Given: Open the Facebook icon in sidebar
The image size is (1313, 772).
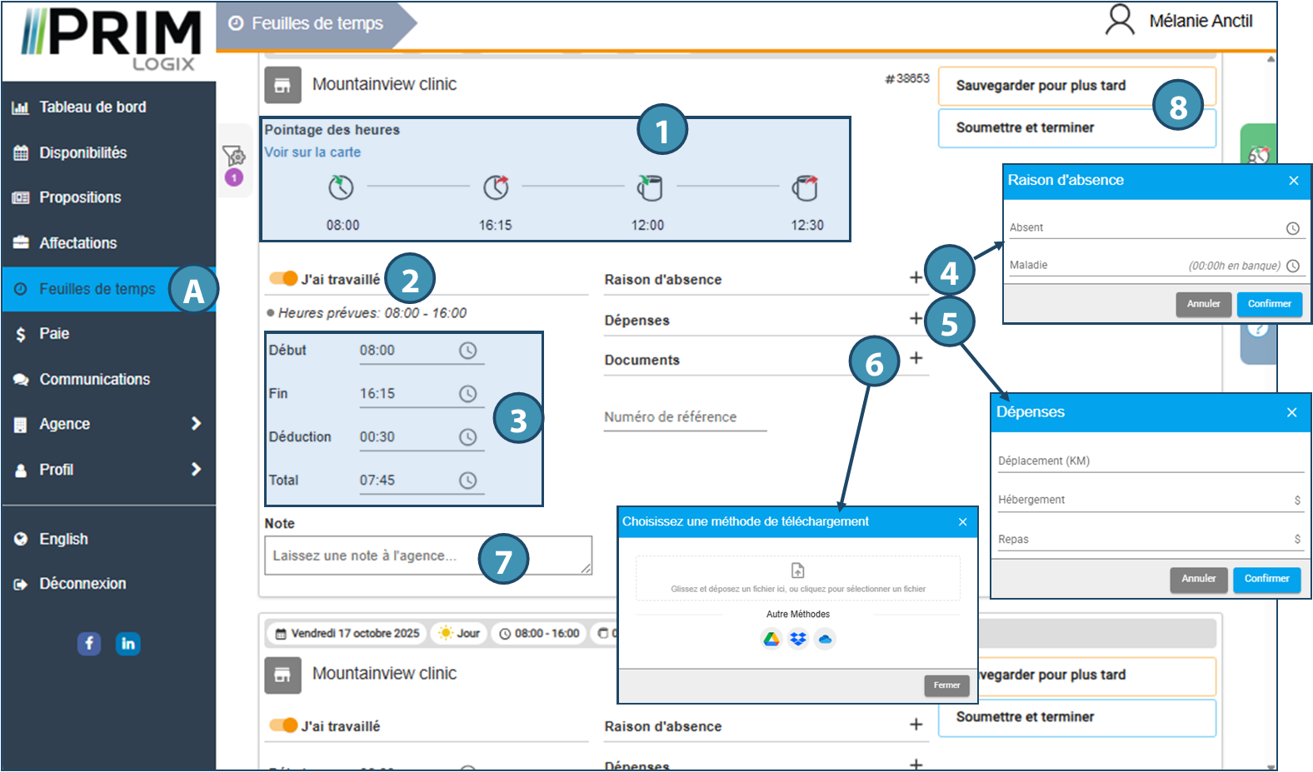Looking at the screenshot, I should [x=89, y=643].
